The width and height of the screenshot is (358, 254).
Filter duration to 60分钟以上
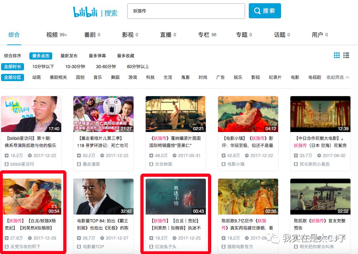pyautogui.click(x=138, y=67)
